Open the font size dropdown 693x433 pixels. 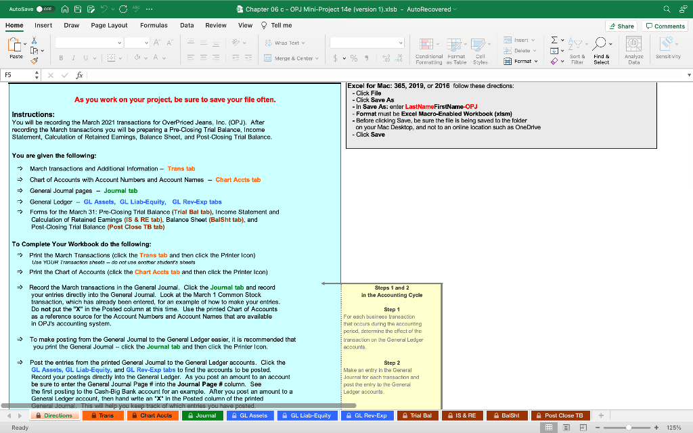146,43
